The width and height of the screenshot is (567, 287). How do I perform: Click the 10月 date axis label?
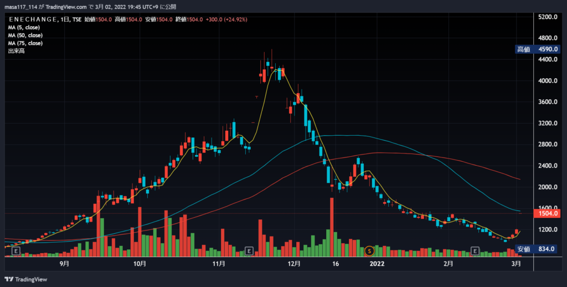[140, 264]
